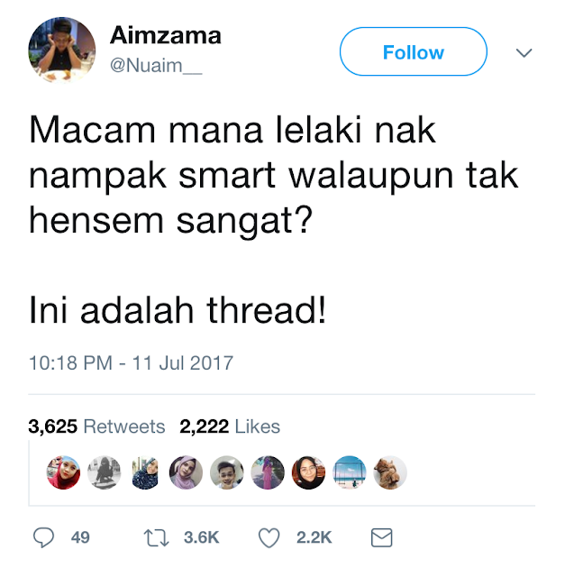Click the 49 replies count
Screen dimensions: 565x577
[80, 537]
